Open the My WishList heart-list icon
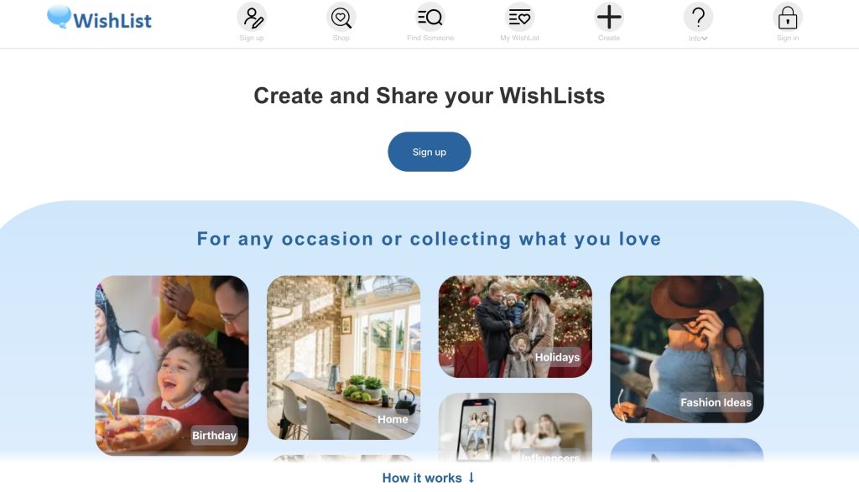This screenshot has width=859, height=492. [519, 18]
